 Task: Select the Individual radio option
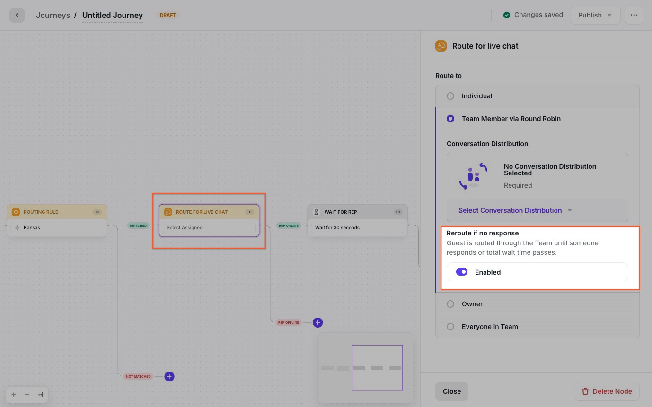(x=450, y=96)
